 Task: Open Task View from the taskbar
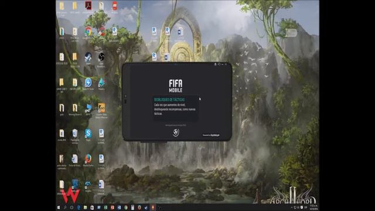tap(71, 207)
